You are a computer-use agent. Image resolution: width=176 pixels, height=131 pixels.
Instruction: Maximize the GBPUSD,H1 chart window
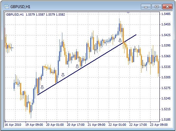157,7
